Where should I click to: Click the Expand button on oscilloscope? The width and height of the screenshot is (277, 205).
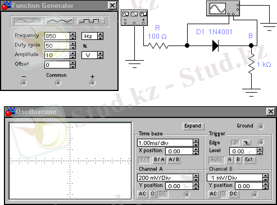(193, 126)
